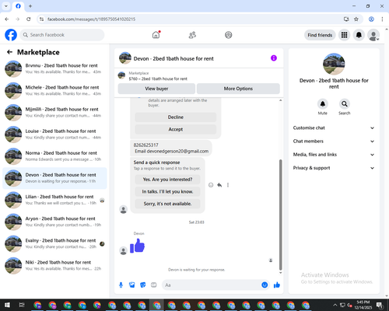Bookmark this page with star icon

coord(356,19)
